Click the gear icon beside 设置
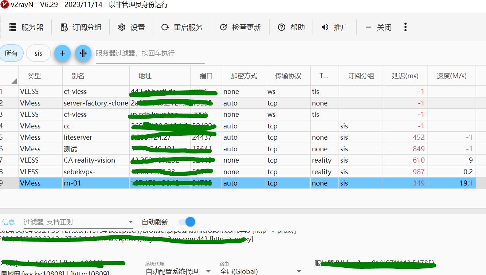The width and height of the screenshot is (486, 275). point(122,27)
